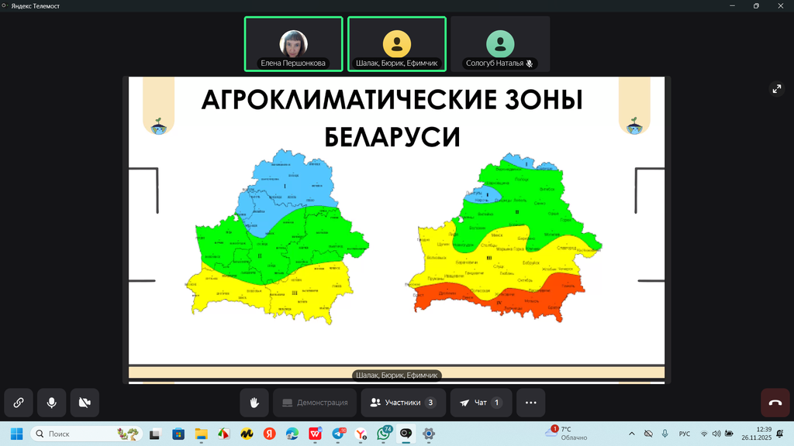Open Telegram from the taskbar
This screenshot has height=446, width=794.
coord(338,434)
